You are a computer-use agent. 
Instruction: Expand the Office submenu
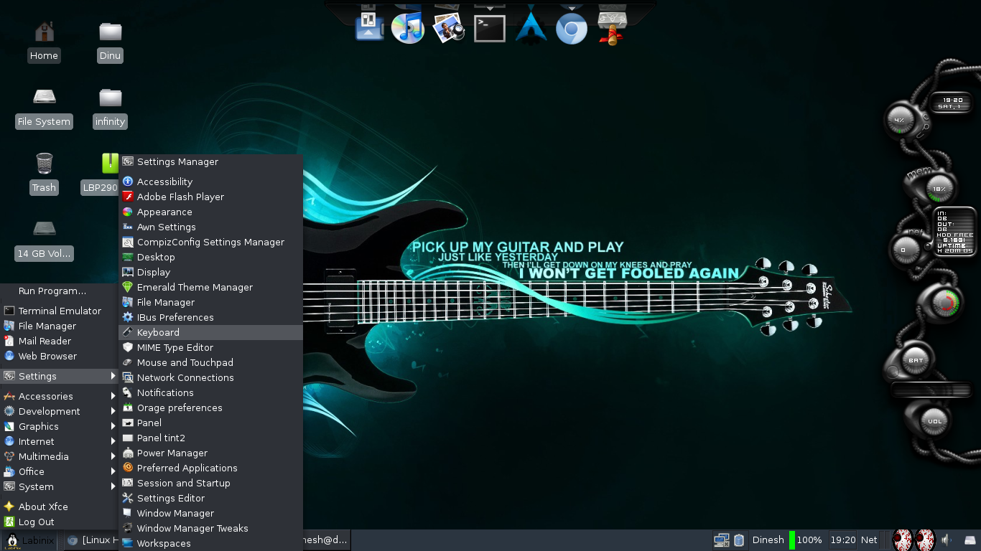(x=59, y=471)
